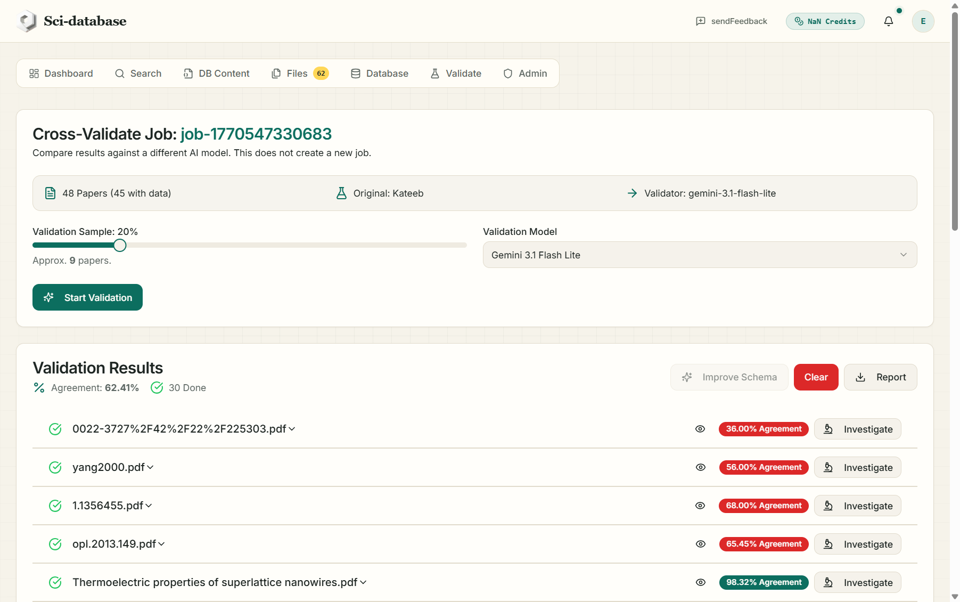Start Validation

pos(87,297)
